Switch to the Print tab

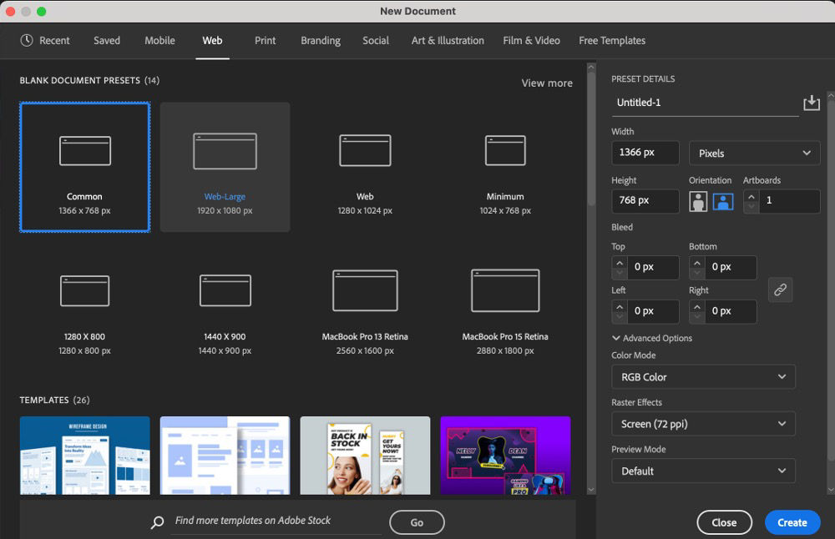coord(265,40)
